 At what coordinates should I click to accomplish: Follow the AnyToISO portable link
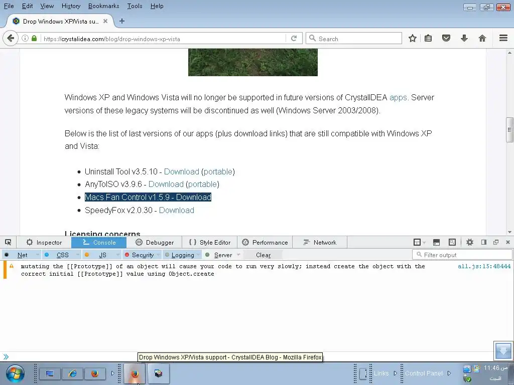202,184
